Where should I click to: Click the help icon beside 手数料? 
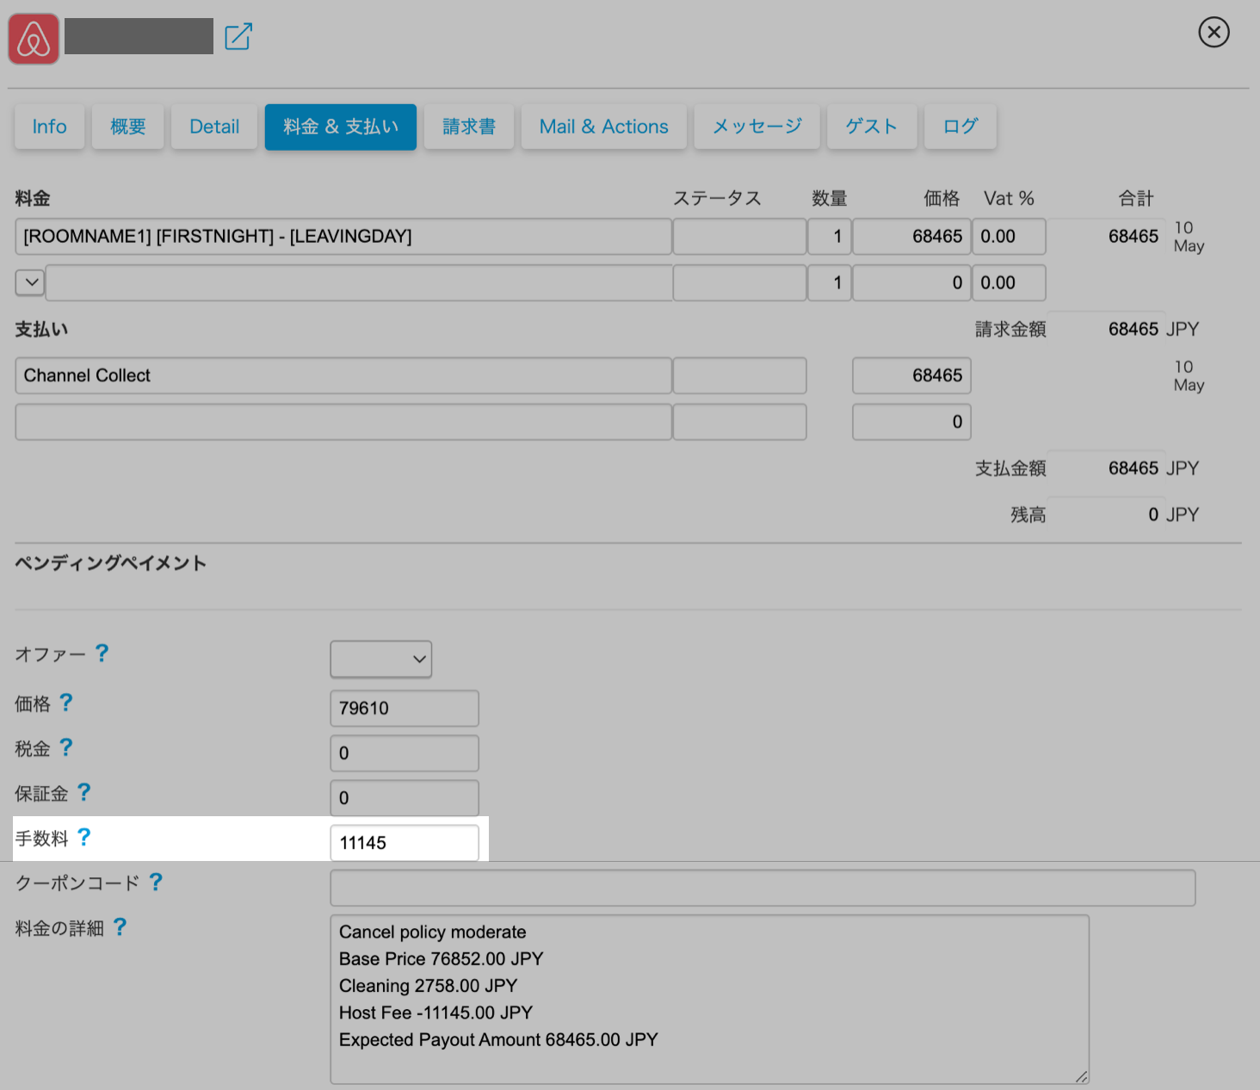point(83,838)
